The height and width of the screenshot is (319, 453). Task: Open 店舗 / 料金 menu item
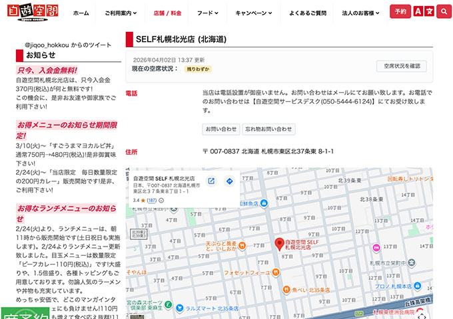click(x=168, y=13)
